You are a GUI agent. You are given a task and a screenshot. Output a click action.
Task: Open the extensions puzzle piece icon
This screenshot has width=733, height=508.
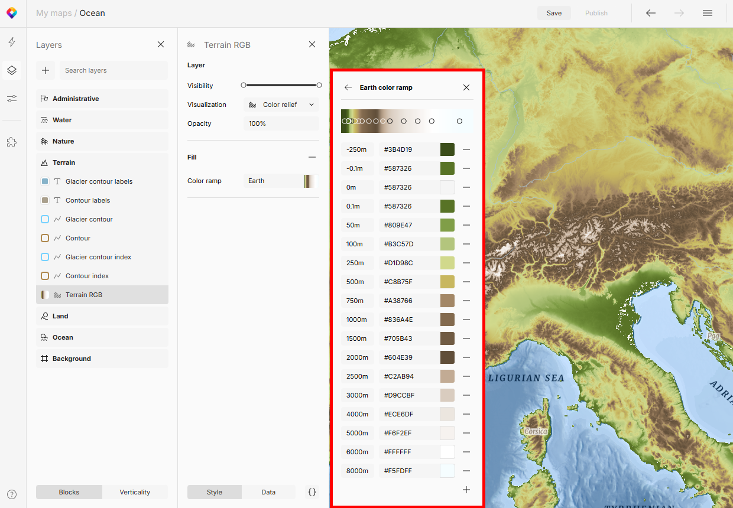pyautogui.click(x=12, y=142)
